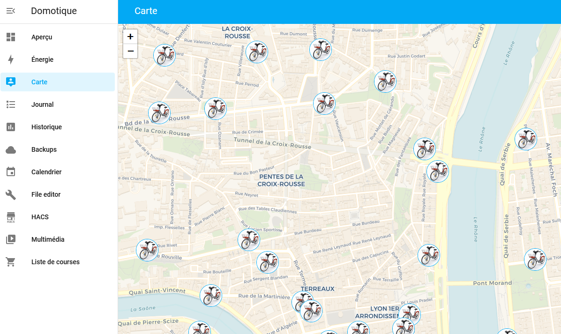Open HACS from sidebar
Screen dimensions: 561x334
[58, 217]
